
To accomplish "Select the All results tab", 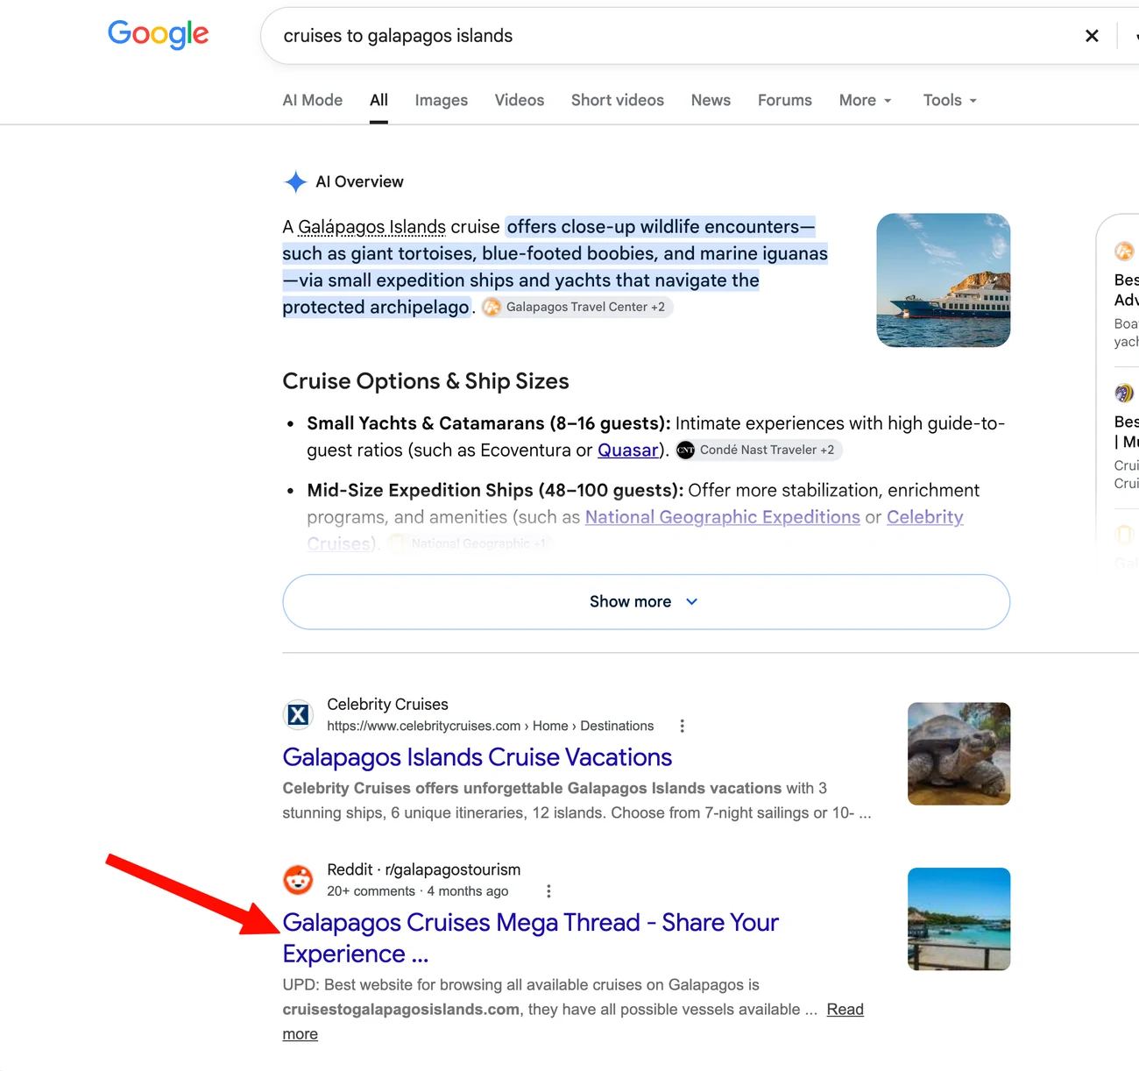I will (378, 101).
